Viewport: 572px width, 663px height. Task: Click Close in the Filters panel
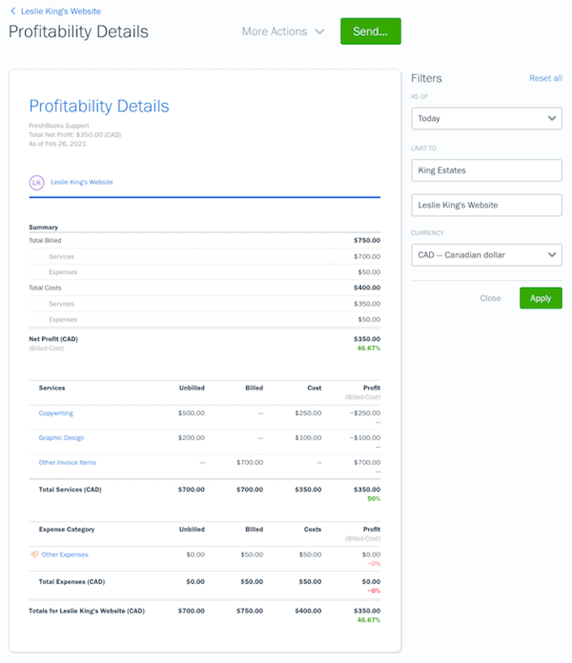pyautogui.click(x=490, y=298)
